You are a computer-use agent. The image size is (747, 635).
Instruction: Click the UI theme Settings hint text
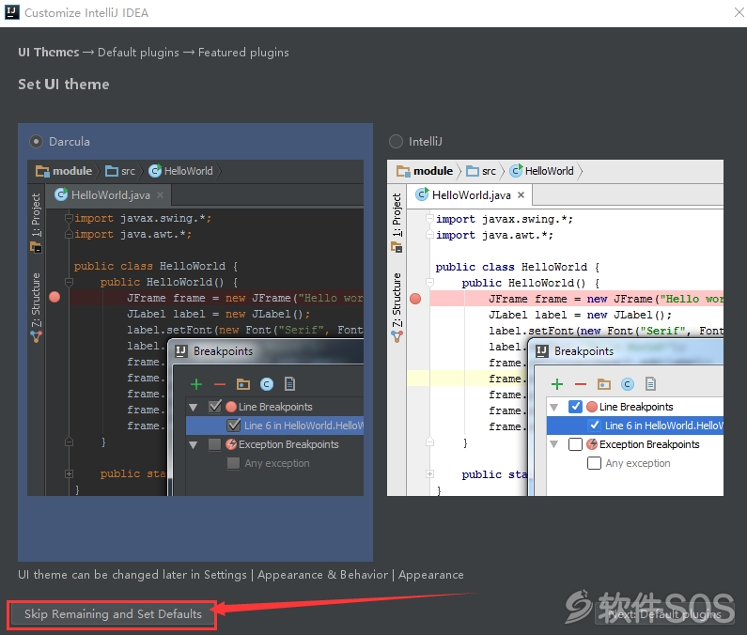(x=241, y=575)
